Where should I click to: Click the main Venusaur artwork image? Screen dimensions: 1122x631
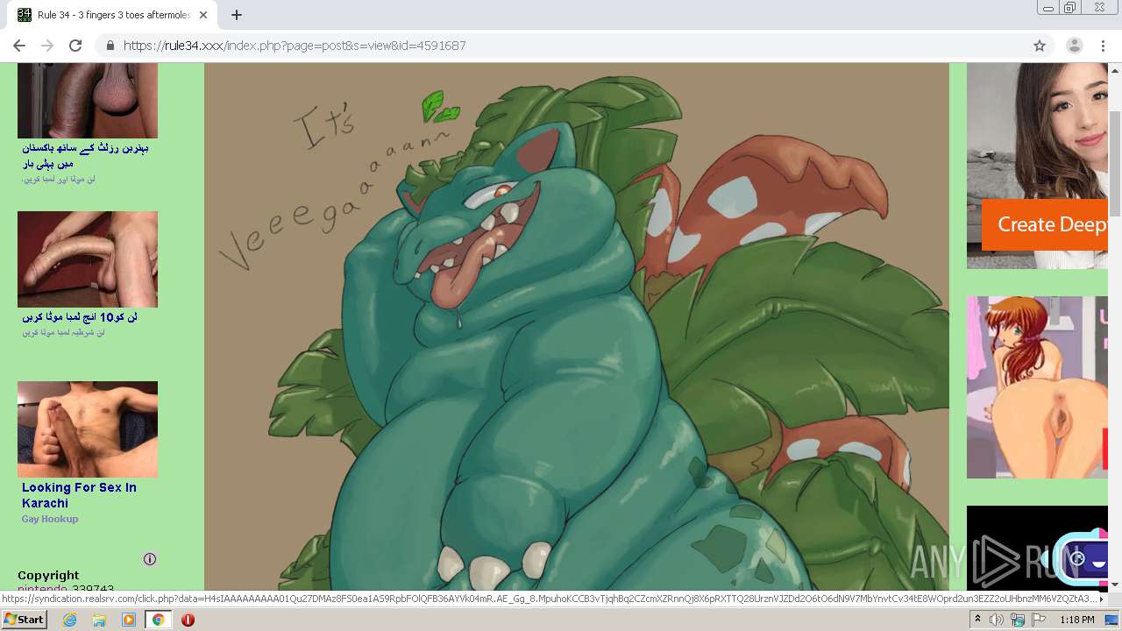pos(577,327)
